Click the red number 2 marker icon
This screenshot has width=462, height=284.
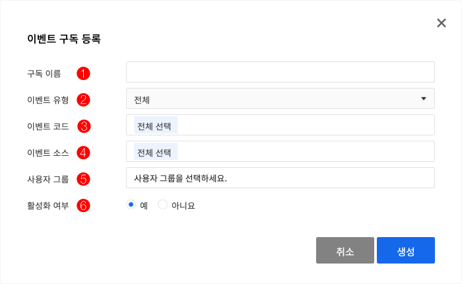[x=83, y=100]
